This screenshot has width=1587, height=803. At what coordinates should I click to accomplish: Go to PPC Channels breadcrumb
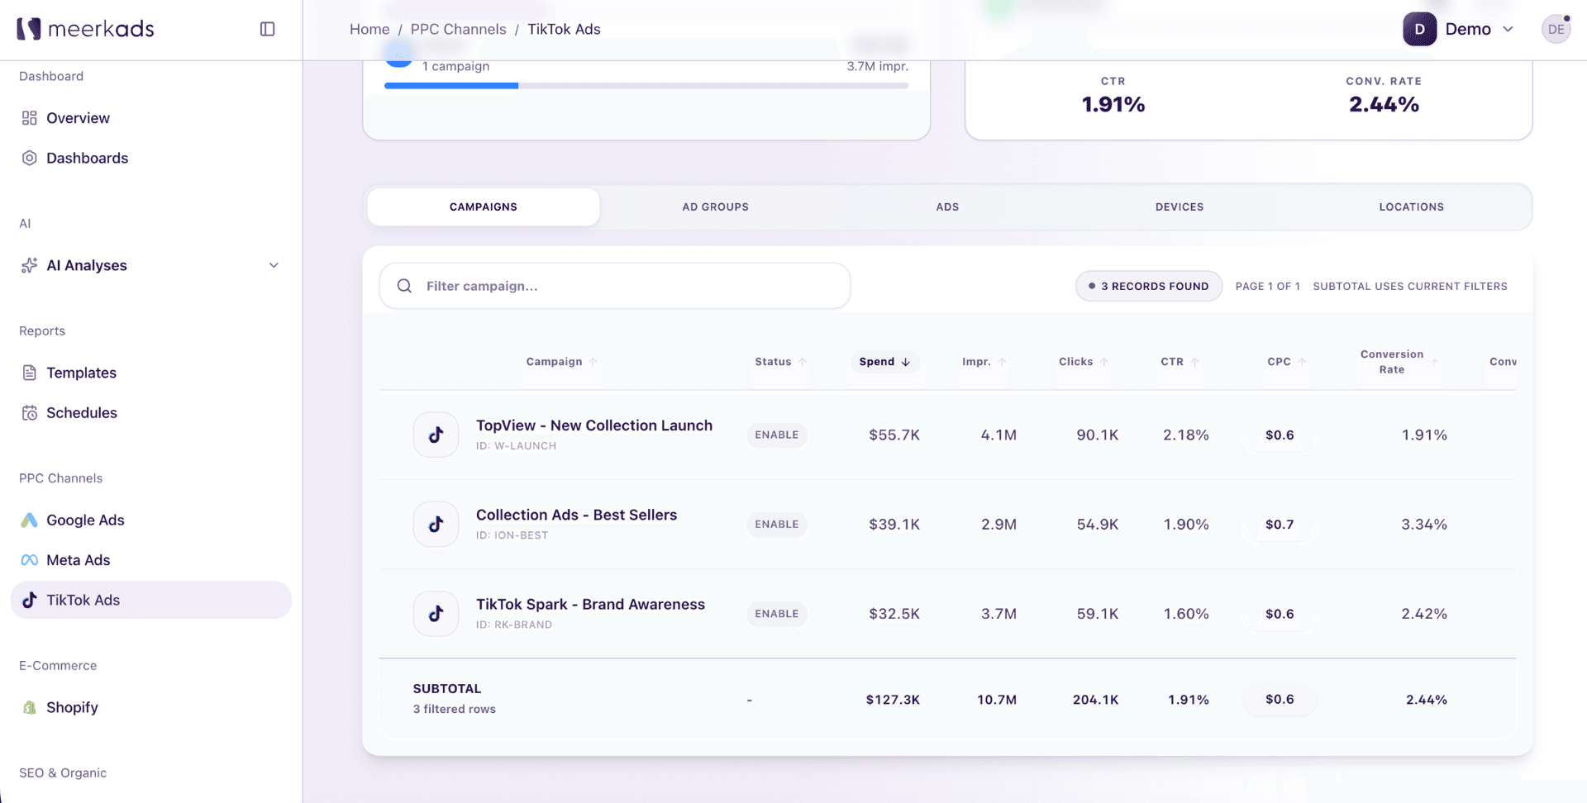point(458,29)
